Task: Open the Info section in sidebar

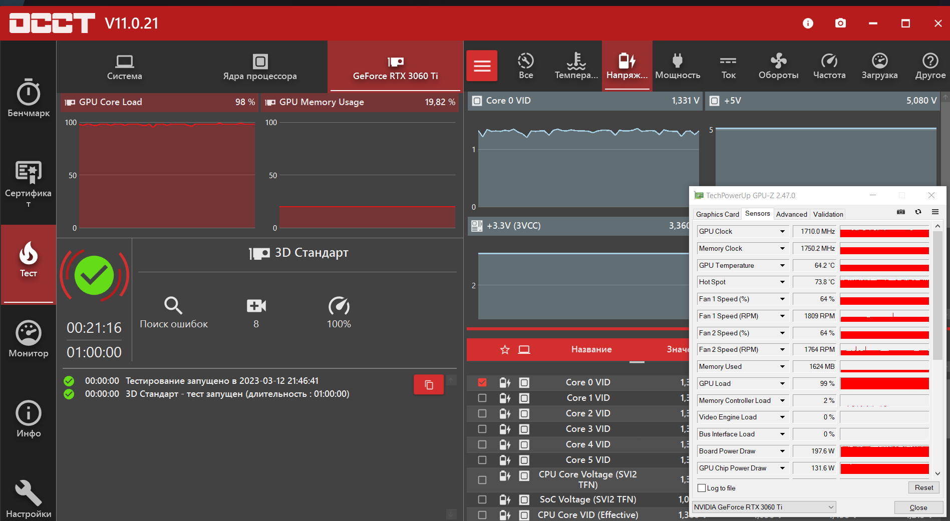Action: pos(29,419)
